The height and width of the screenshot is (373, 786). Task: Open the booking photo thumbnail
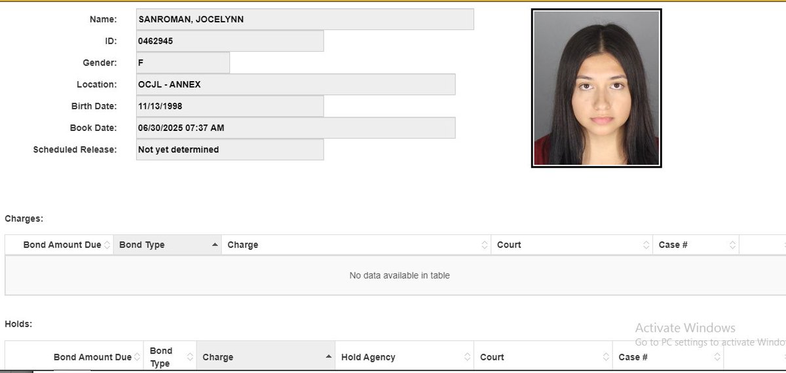596,88
